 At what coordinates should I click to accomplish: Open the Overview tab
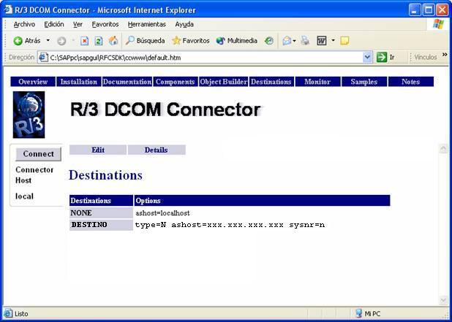pyautogui.click(x=33, y=82)
